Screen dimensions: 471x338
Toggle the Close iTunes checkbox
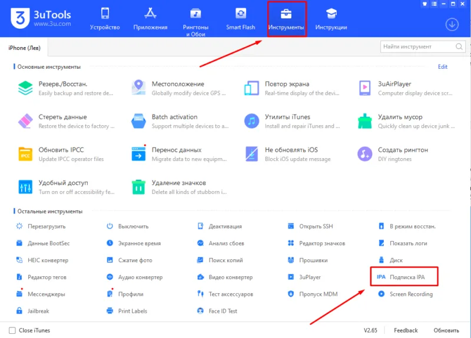[12, 330]
